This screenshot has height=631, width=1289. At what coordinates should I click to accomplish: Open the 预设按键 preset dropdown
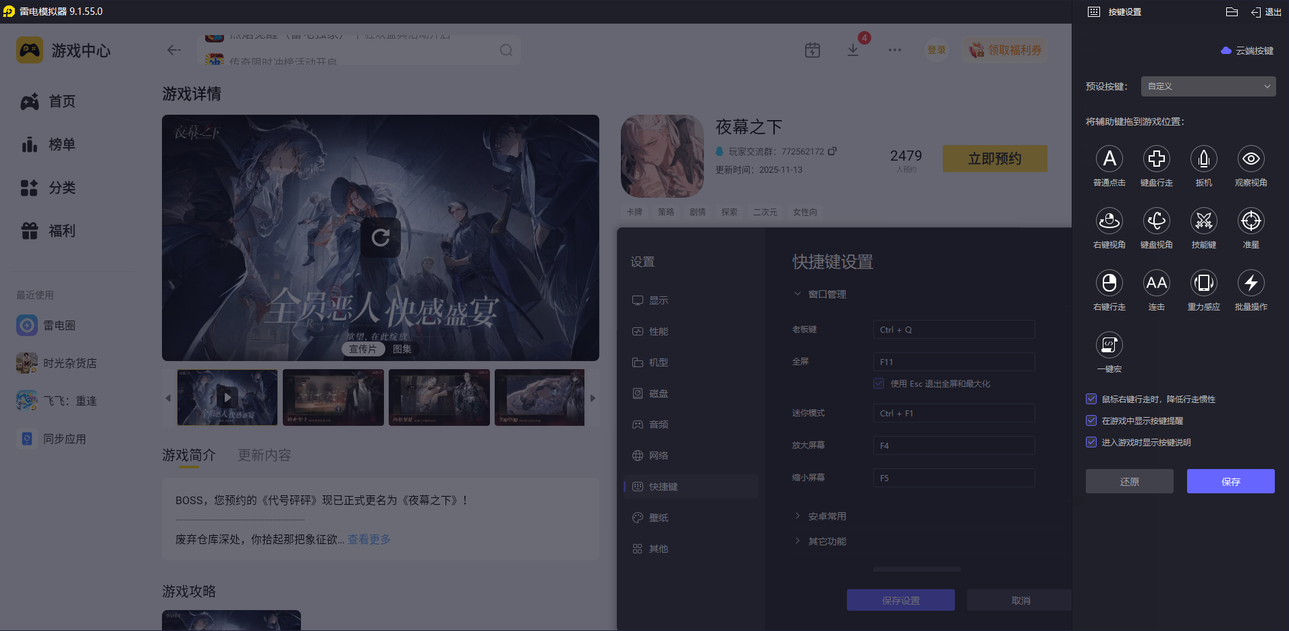[1207, 86]
